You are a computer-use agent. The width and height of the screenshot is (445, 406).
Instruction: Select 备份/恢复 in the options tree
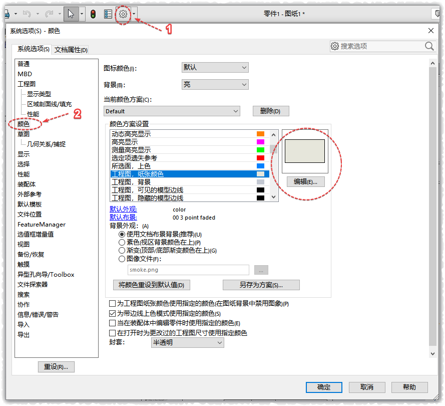[31, 254]
